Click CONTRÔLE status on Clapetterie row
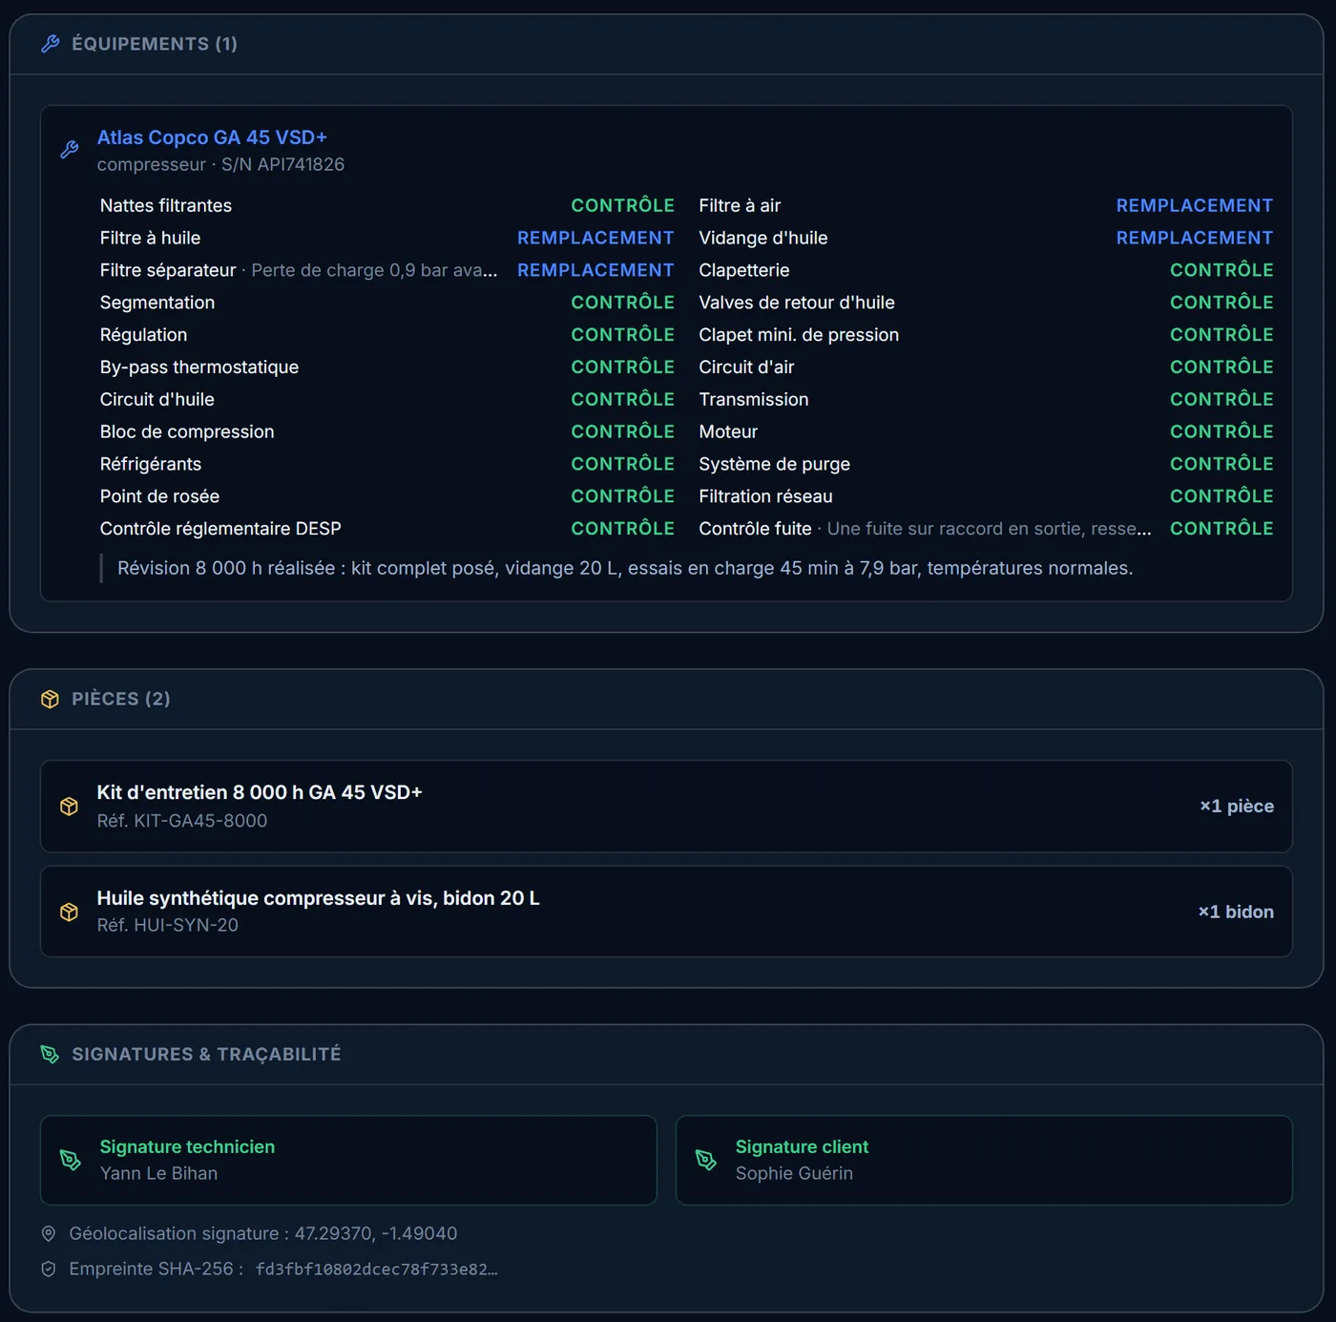1336x1322 pixels. coord(1221,270)
